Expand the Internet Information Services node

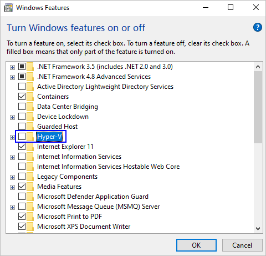12,157
